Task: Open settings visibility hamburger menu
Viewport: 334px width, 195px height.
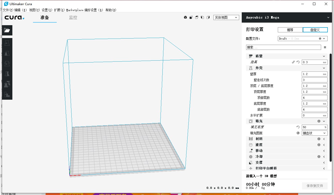Action: point(325,47)
